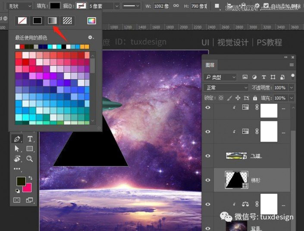Select the Zoom magnifier tool
The image size is (304, 231).
[30, 159]
